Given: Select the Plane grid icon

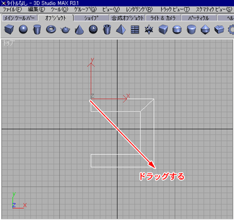Looking at the screenshot, I should 135,30.
